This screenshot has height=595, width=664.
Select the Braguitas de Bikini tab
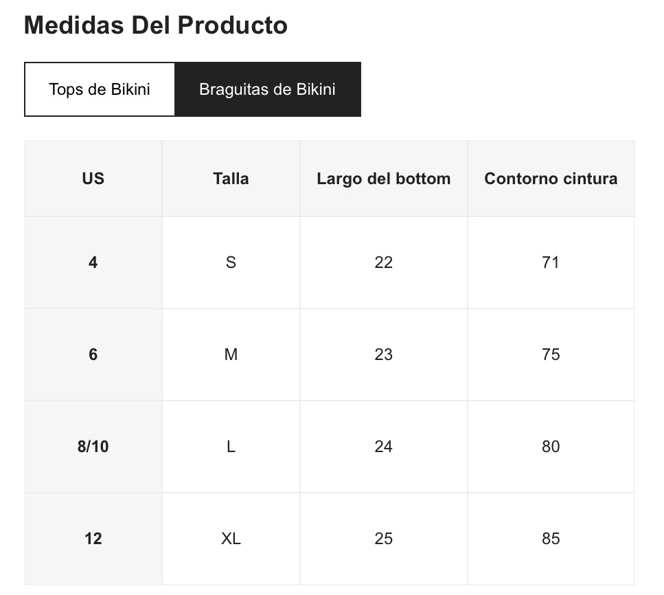point(267,89)
